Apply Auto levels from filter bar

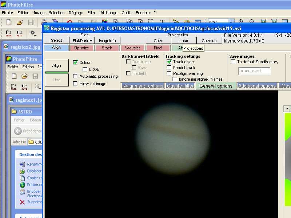[8, 33]
